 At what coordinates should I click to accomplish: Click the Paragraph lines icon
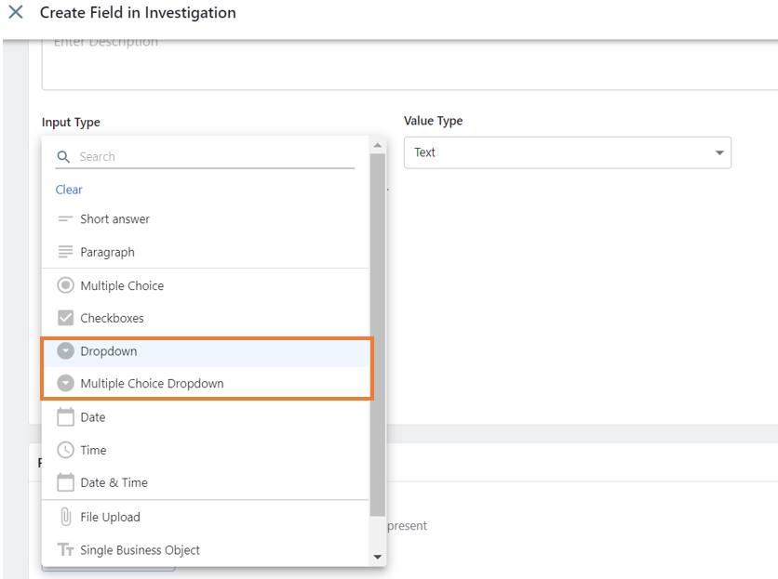click(x=65, y=252)
